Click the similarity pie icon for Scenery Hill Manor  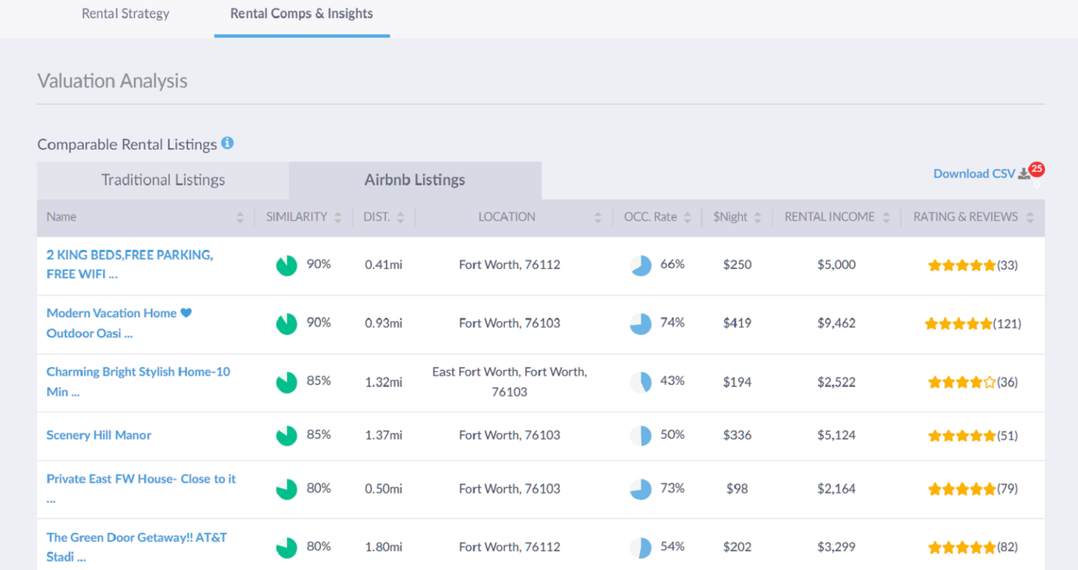pyautogui.click(x=286, y=435)
